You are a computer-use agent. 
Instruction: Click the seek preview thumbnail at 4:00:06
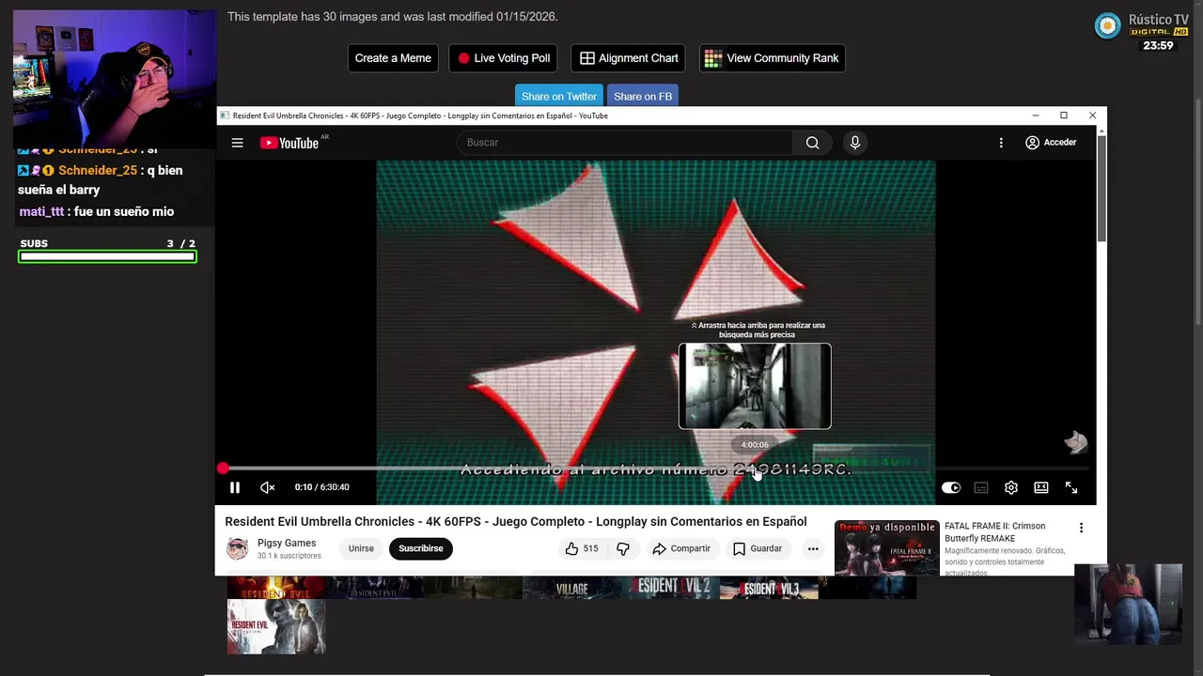(755, 386)
